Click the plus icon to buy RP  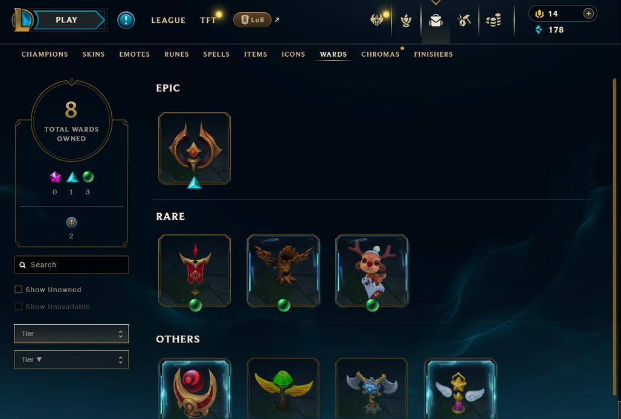(x=588, y=13)
